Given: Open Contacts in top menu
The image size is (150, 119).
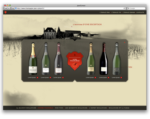Looking at the screenshot, I should click(x=140, y=12).
